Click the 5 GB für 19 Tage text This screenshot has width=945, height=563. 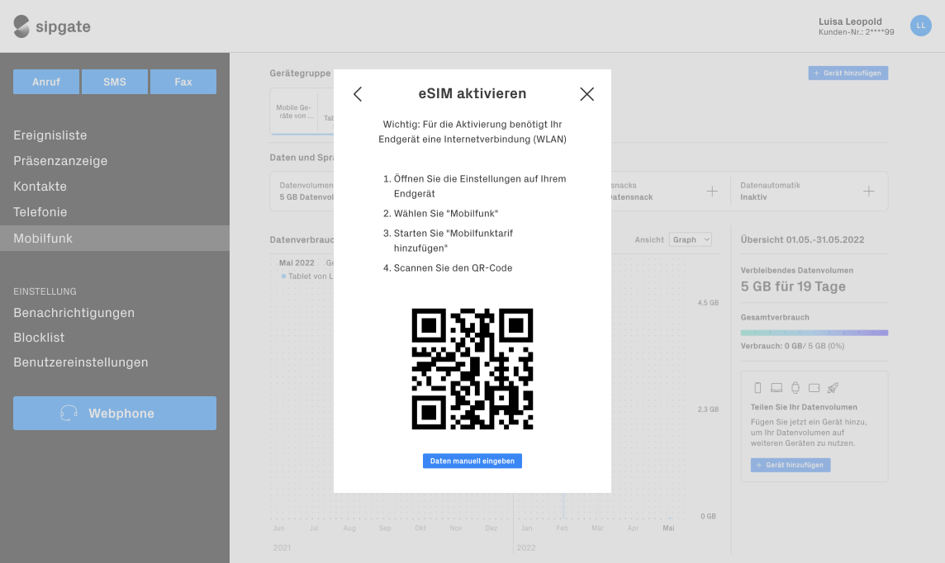pos(793,286)
